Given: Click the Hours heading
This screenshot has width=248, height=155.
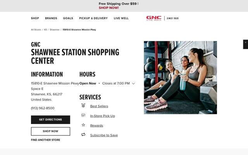Looking at the screenshot, I should coord(87,74).
